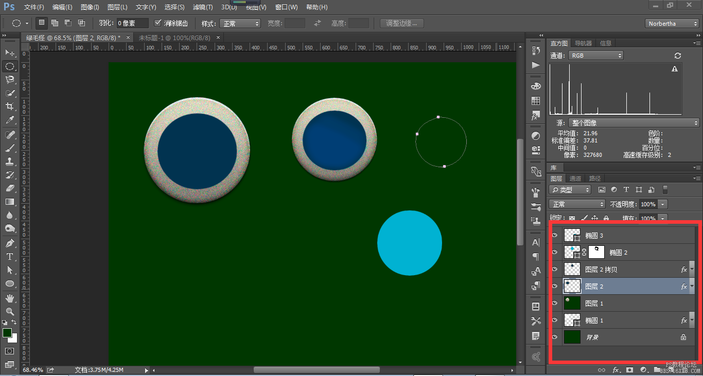Screen dimensions: 703x376
Task: Expand effects of 图层 2 拷贝 layer
Action: tap(692, 269)
